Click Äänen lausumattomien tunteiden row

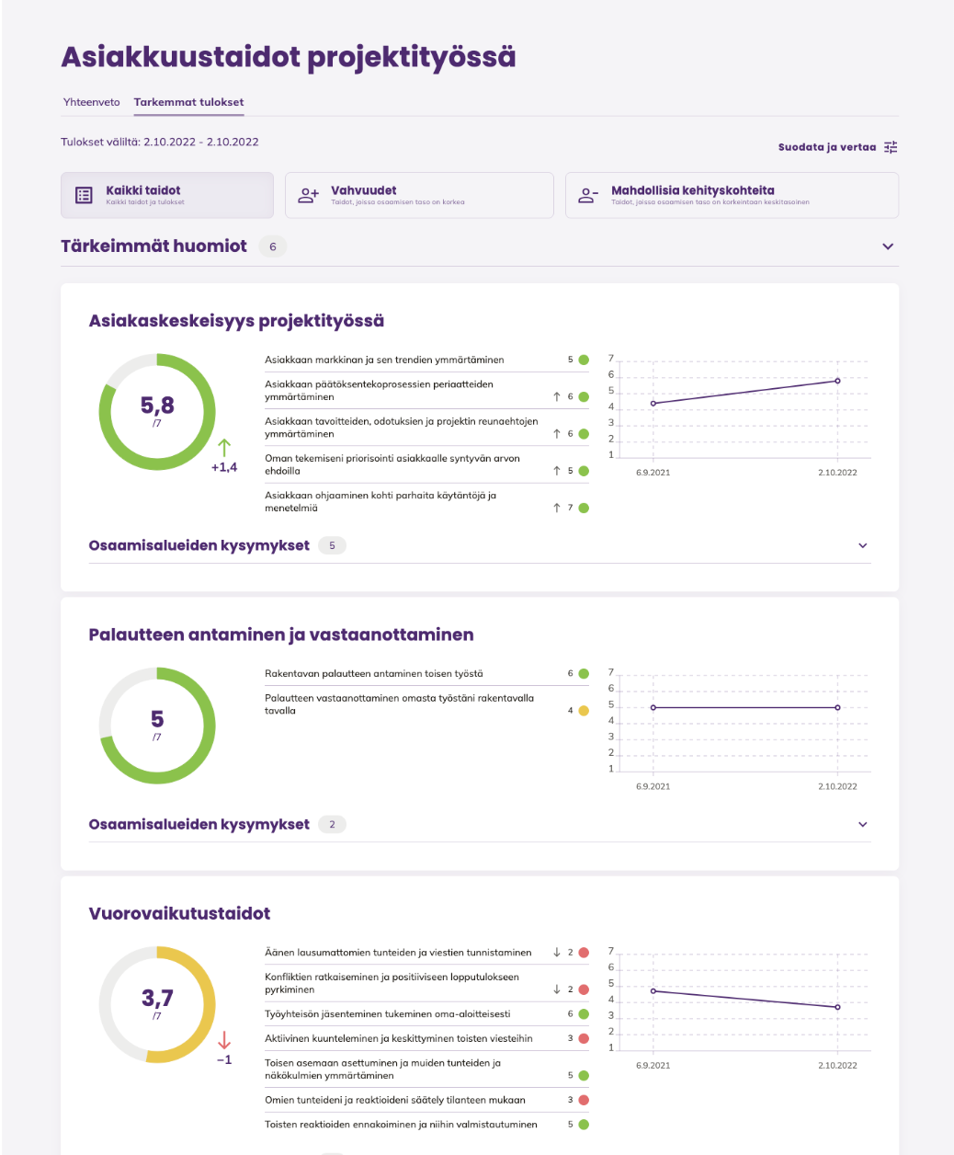coord(426,953)
